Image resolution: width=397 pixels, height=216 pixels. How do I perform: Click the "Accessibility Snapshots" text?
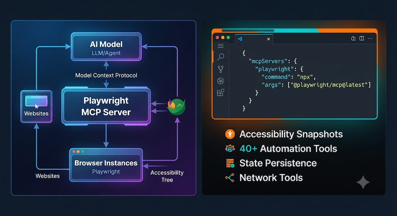[291, 134]
